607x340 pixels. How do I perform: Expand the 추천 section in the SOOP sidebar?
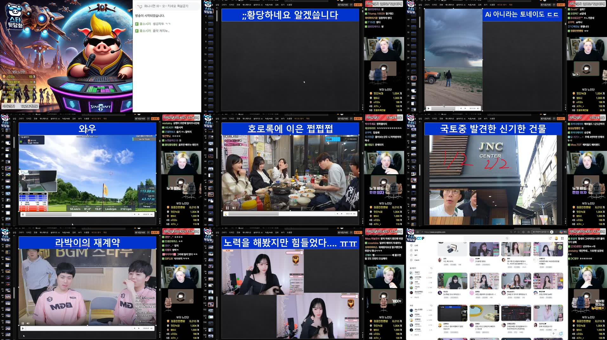(415, 335)
